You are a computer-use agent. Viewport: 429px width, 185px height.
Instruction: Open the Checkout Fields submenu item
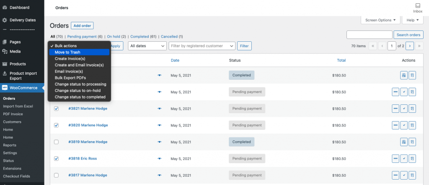(16, 176)
